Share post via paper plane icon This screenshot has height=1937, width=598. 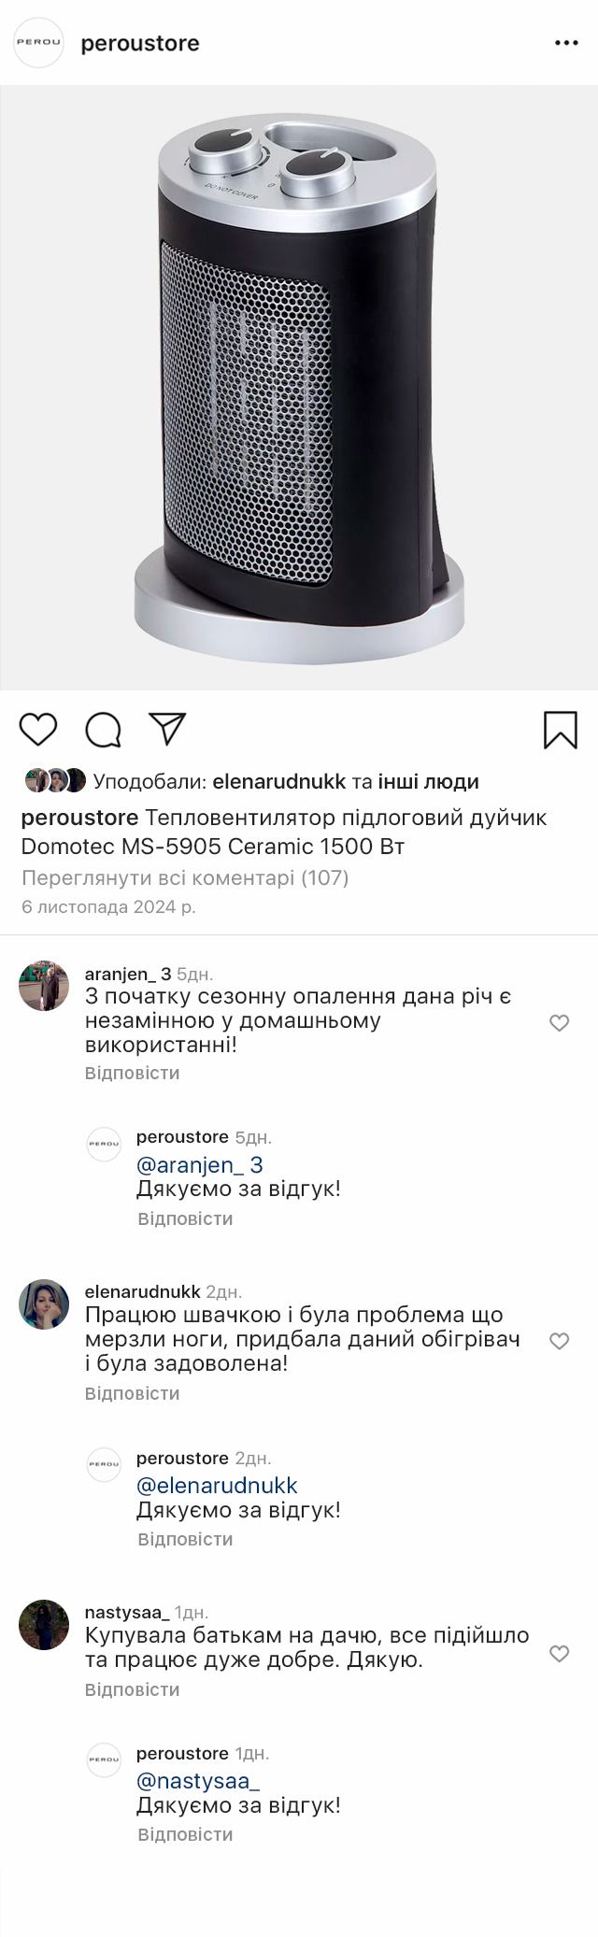168,729
